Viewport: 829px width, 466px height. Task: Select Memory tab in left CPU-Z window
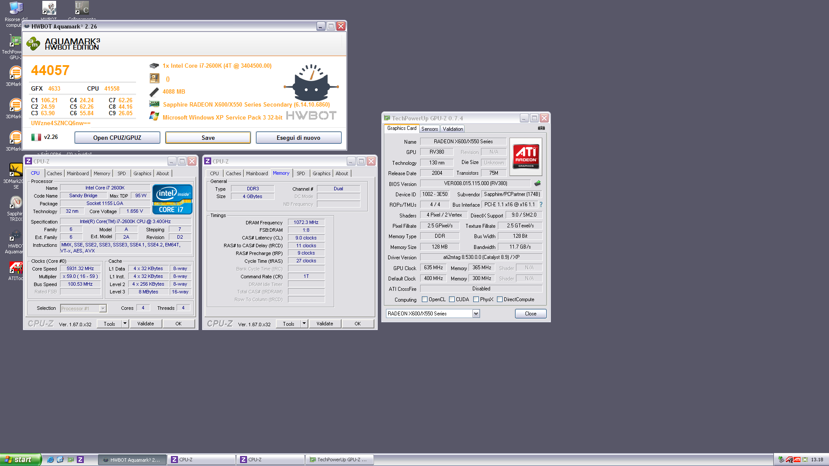[x=102, y=173]
